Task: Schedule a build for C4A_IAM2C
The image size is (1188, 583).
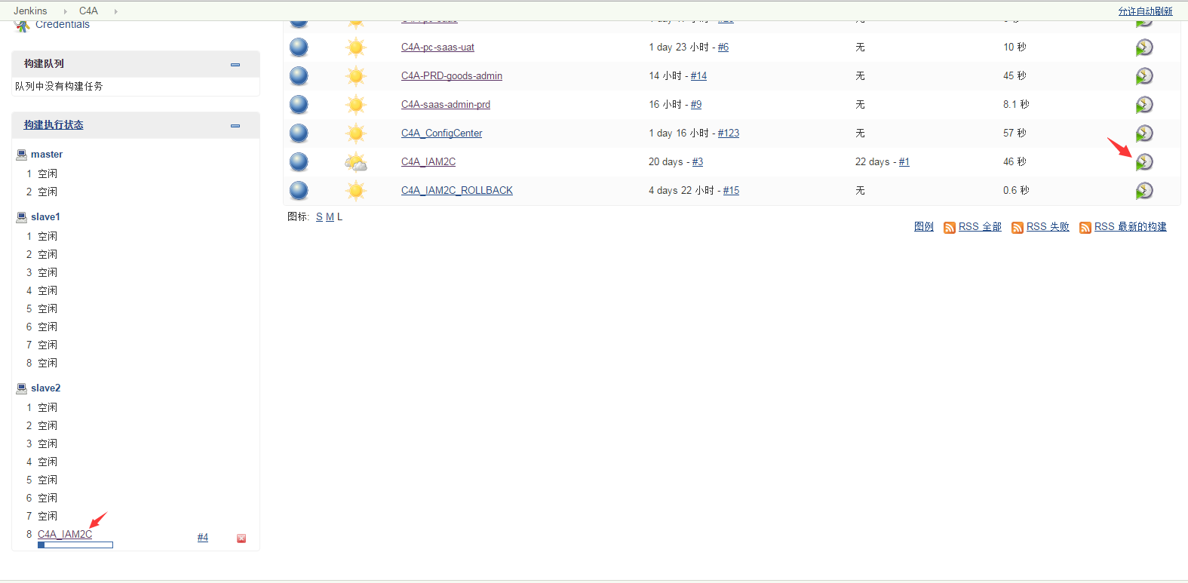Action: (x=1144, y=162)
